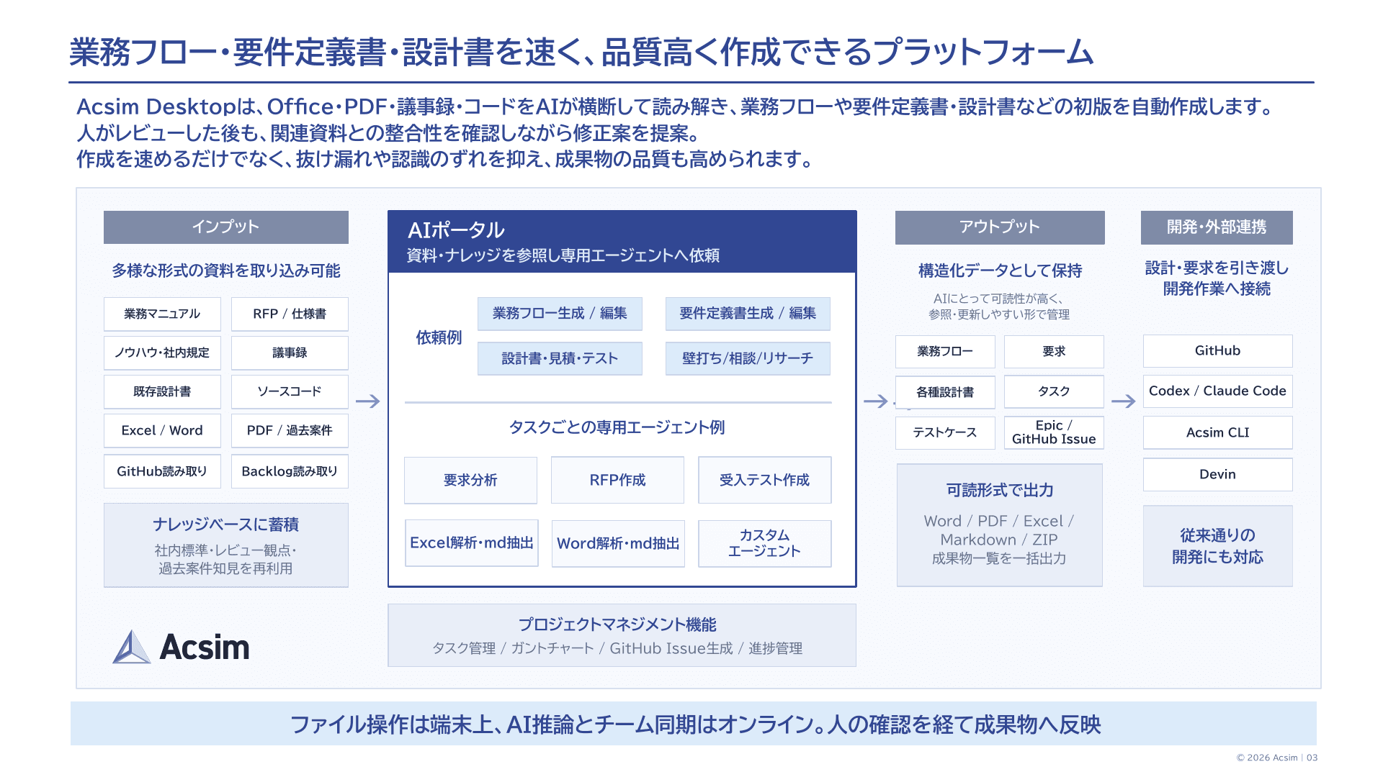Click the カスタムエージェント box
Screen dimensions: 1383x777
[x=764, y=543]
